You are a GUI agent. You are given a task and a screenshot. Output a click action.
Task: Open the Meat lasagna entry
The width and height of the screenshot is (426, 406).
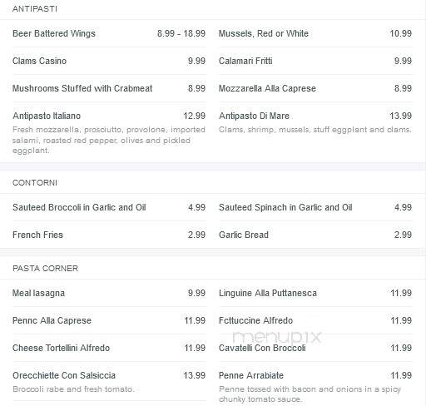click(x=38, y=293)
